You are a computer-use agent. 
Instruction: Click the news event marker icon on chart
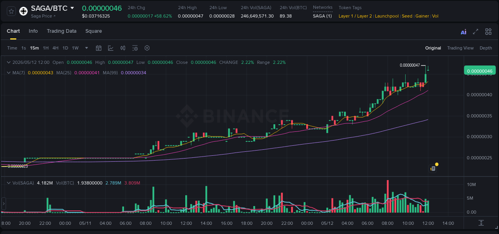pyautogui.click(x=433, y=169)
